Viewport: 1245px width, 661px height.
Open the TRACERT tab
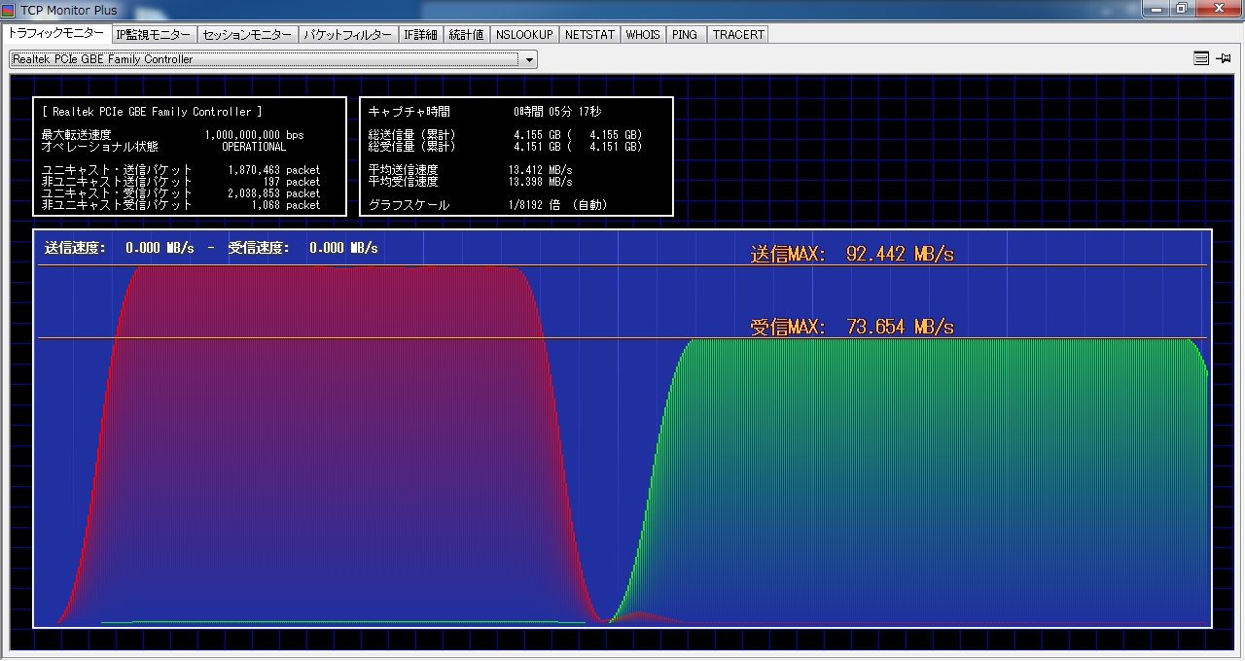point(738,34)
